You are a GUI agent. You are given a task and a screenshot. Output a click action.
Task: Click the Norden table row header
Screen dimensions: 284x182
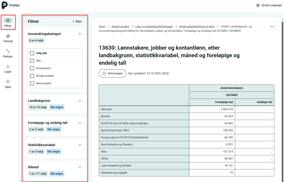144,116
